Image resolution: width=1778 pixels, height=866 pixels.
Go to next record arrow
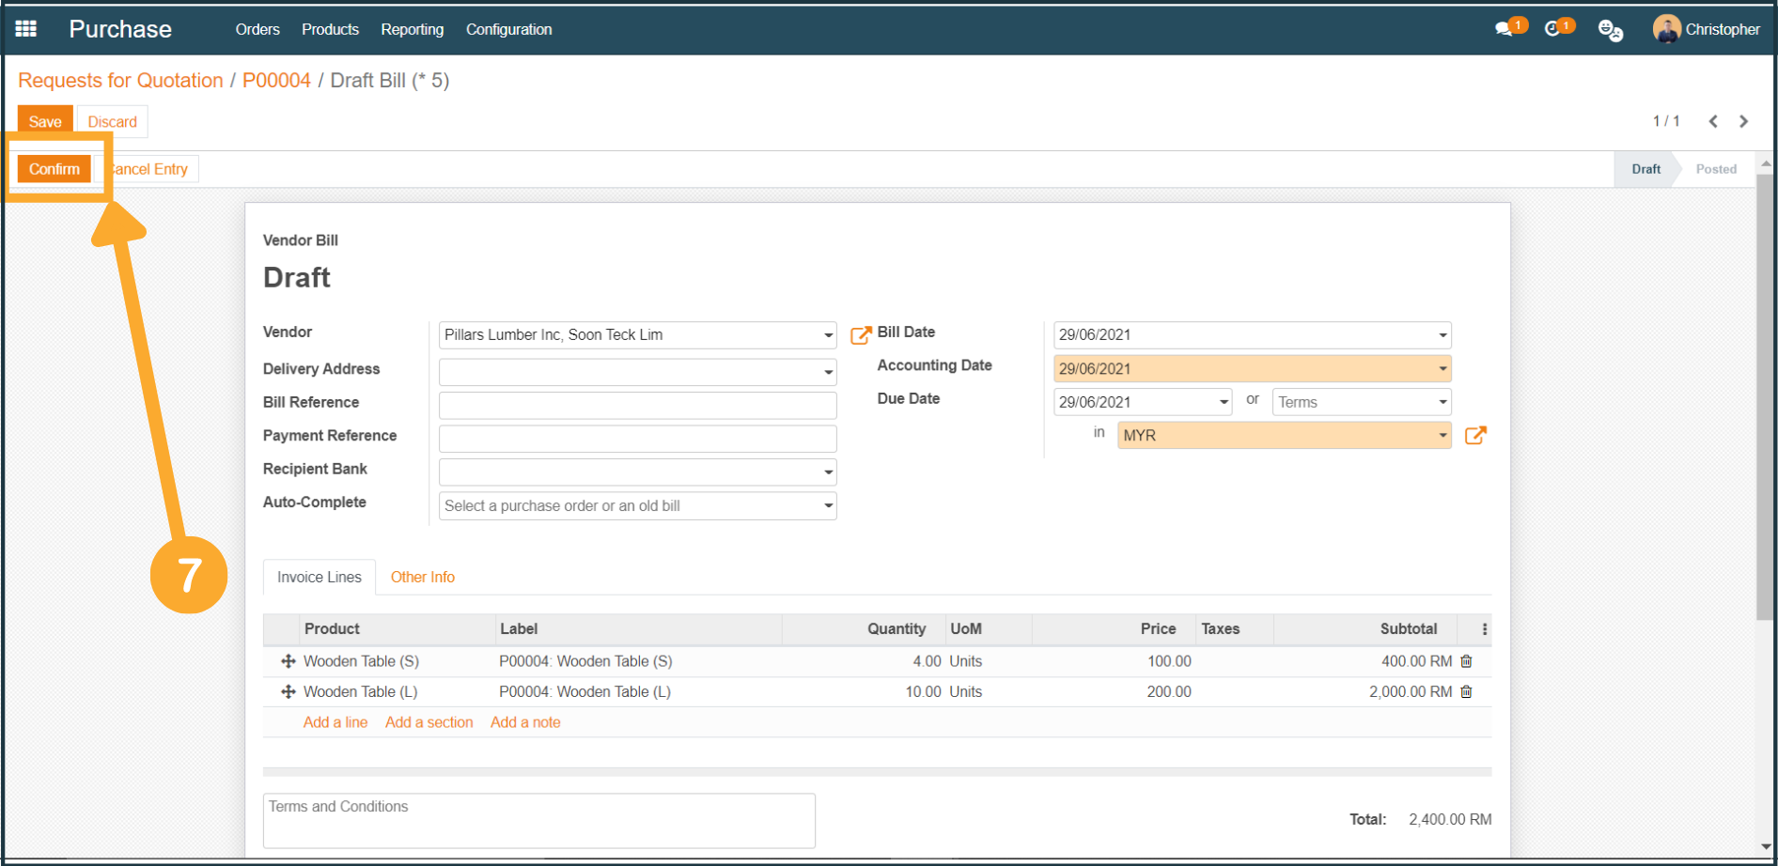(x=1743, y=121)
